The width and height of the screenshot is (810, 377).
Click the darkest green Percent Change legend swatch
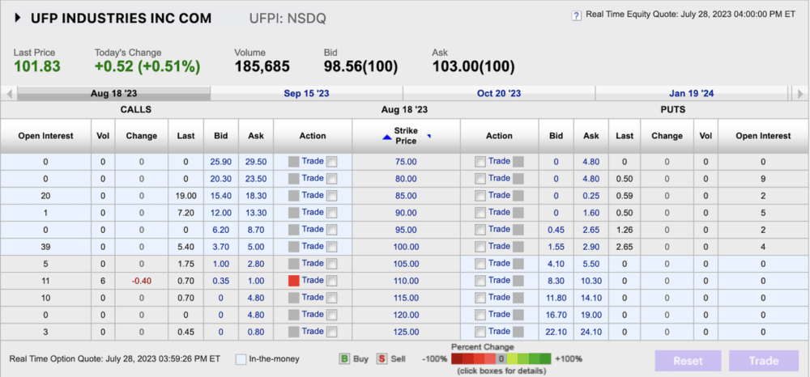point(545,359)
